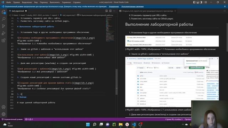Select the preview ind_report.md tab
Image resolution: width=228 pixels, height=128 pixels.
pos(147,11)
